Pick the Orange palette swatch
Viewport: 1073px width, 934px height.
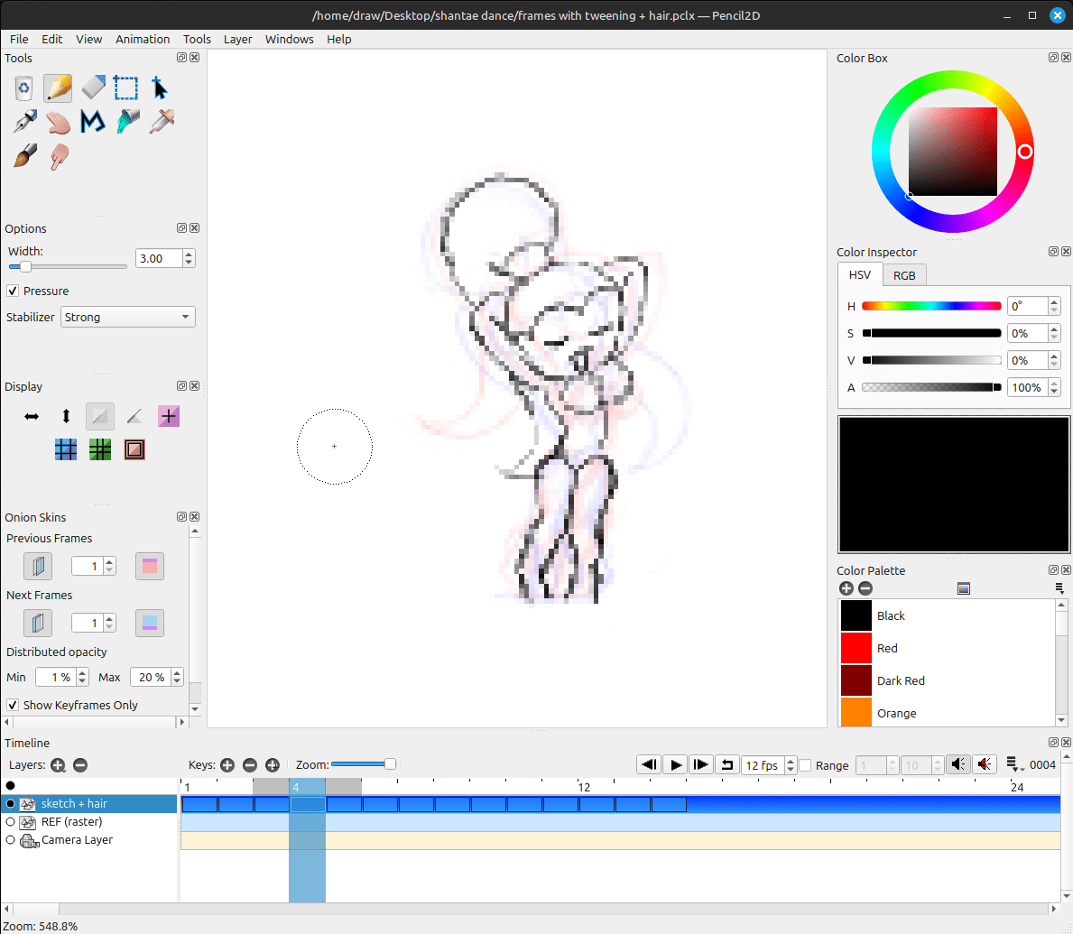pyautogui.click(x=856, y=712)
